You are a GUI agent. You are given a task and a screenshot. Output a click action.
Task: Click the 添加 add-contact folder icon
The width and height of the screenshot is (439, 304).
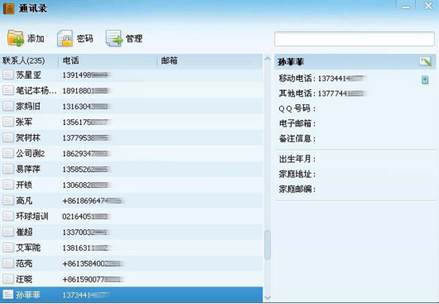[16, 38]
